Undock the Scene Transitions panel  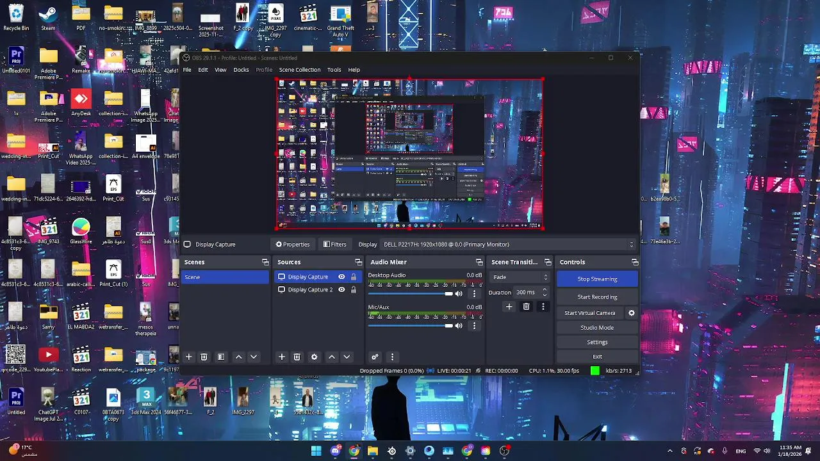(x=548, y=262)
